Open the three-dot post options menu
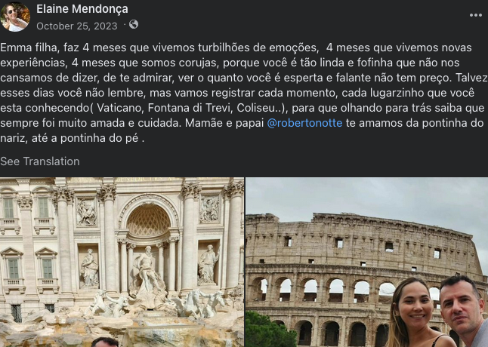 (x=476, y=15)
